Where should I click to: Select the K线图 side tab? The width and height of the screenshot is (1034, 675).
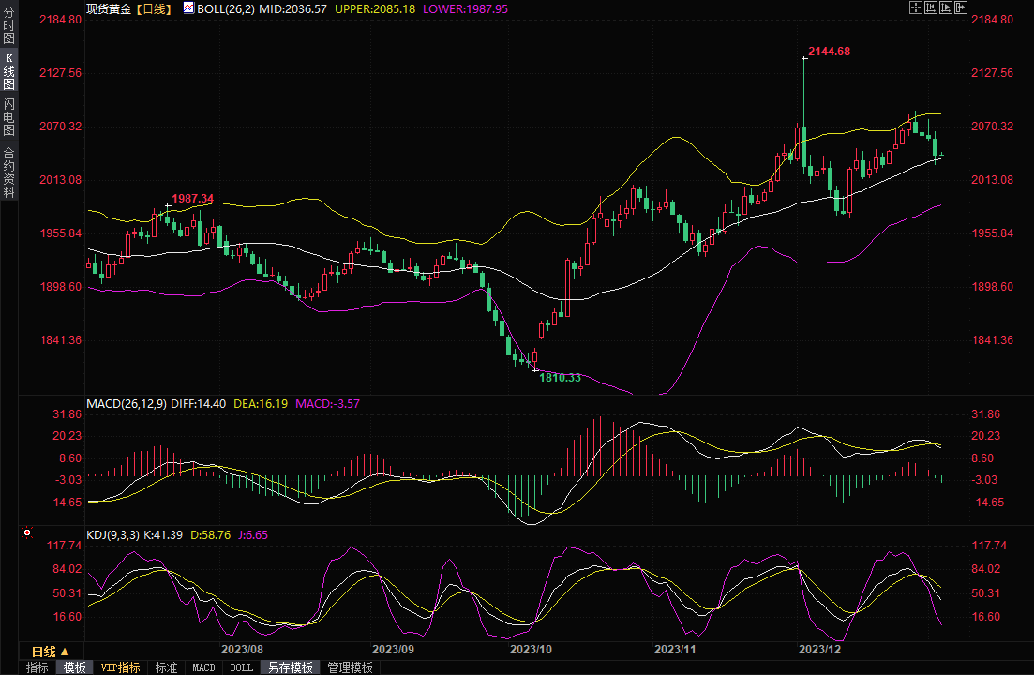click(x=8, y=71)
